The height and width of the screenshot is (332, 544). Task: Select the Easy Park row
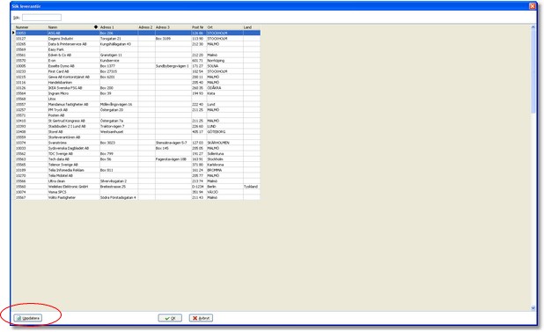tap(137, 49)
